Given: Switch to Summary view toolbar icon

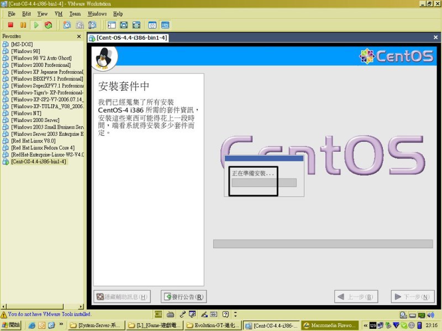Looking at the screenshot, I should [152, 25].
